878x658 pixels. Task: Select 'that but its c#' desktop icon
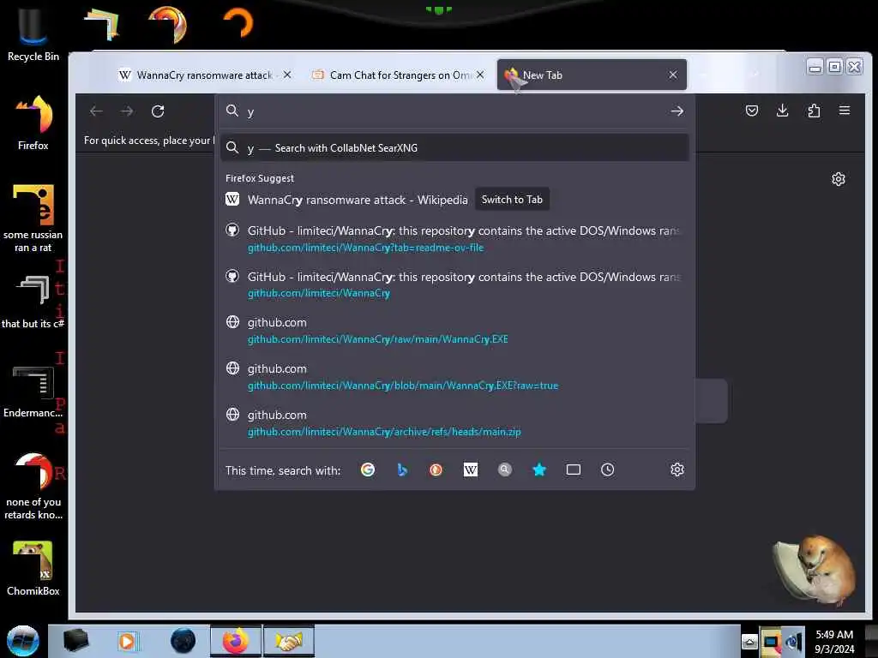point(33,301)
